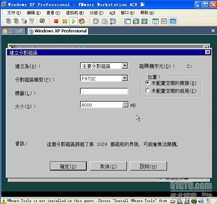Image resolution: width=217 pixels, height=204 pixels.
Task: Select 未配置空間的結尾(E) radio option
Action: pos(148,91)
